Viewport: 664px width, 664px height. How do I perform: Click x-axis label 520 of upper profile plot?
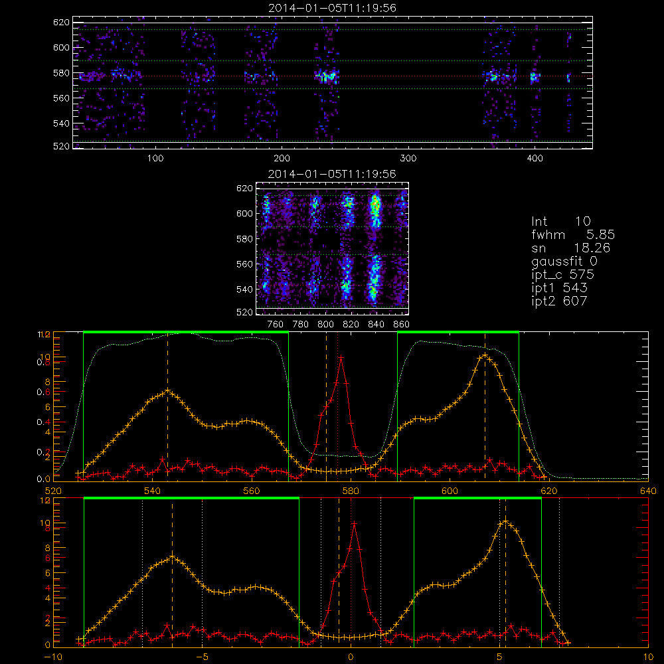click(x=54, y=491)
